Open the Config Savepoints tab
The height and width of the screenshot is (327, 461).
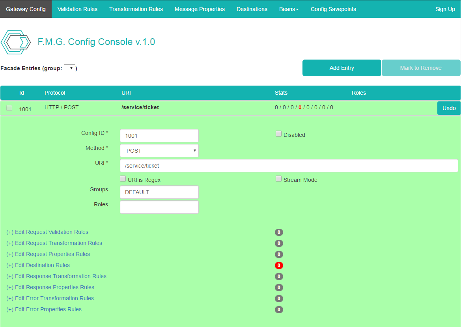(x=333, y=9)
